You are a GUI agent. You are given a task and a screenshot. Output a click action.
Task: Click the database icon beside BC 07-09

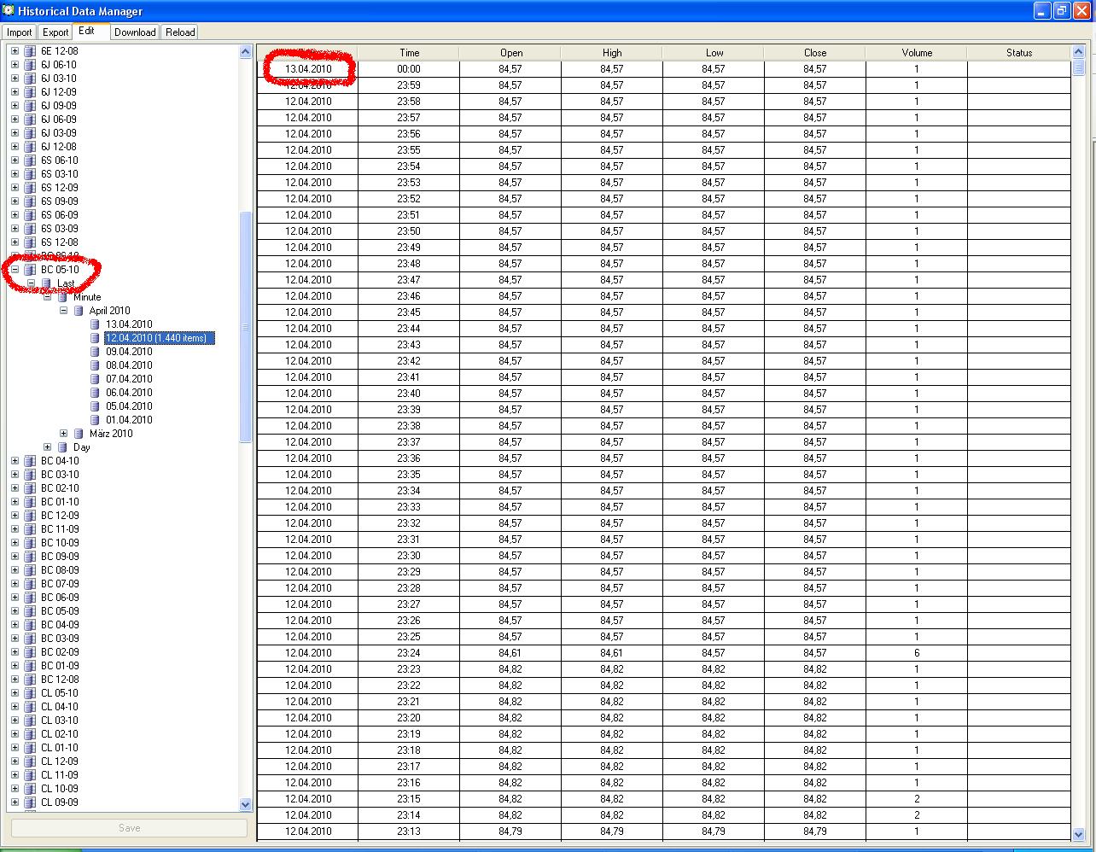click(x=30, y=584)
